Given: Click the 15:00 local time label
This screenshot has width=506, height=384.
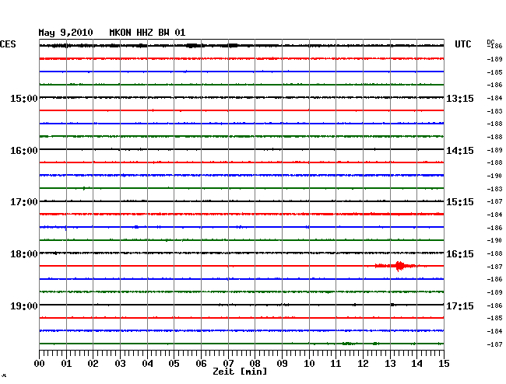Looking at the screenshot, I should point(24,98).
